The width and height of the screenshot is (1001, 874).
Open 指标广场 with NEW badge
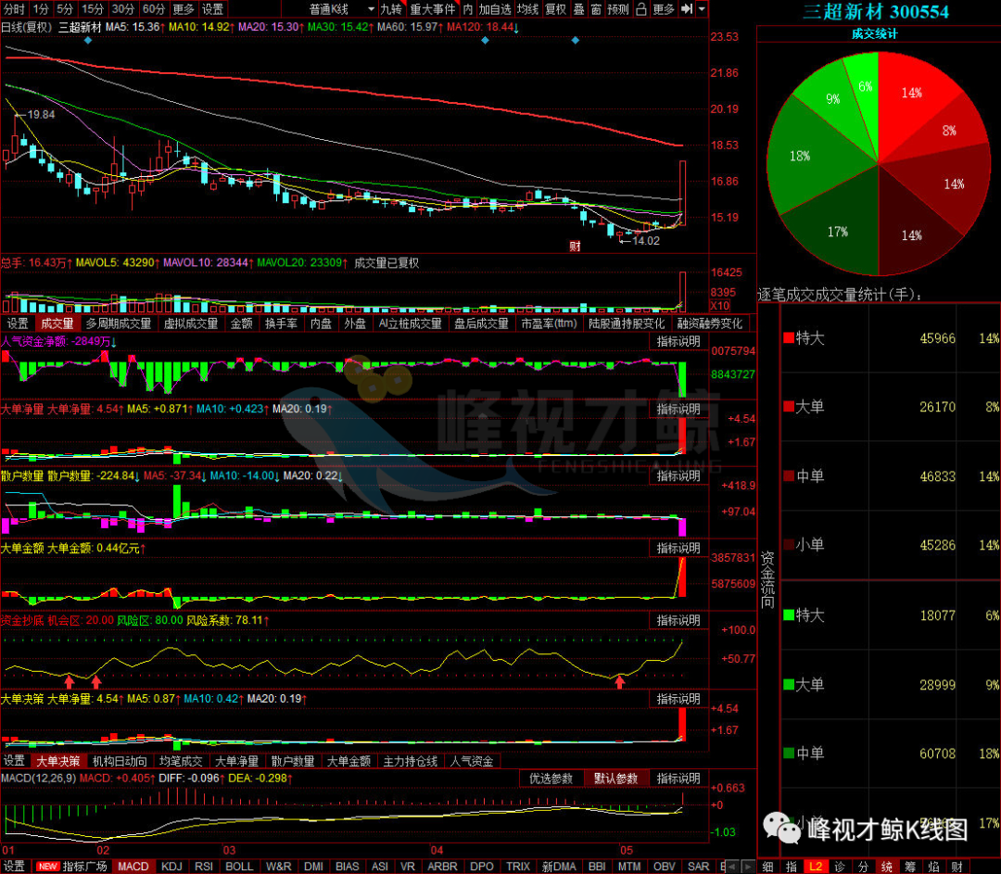71,867
